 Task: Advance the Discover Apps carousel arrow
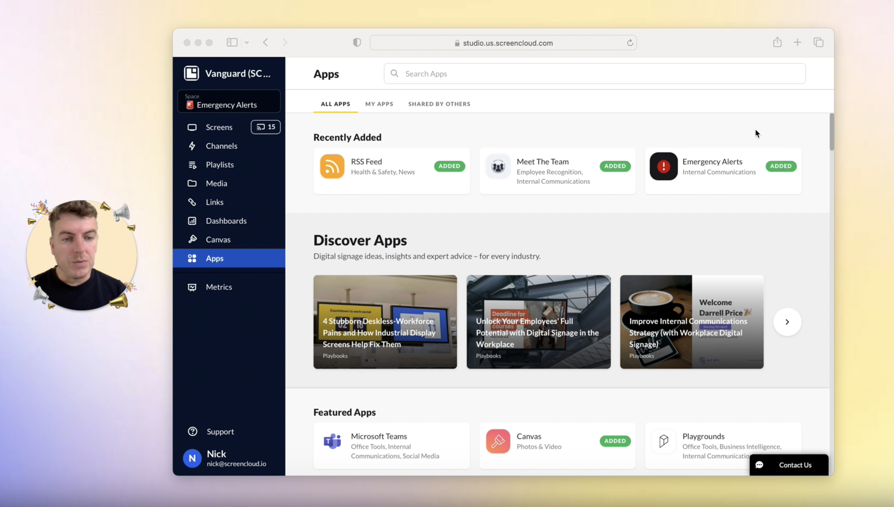787,322
